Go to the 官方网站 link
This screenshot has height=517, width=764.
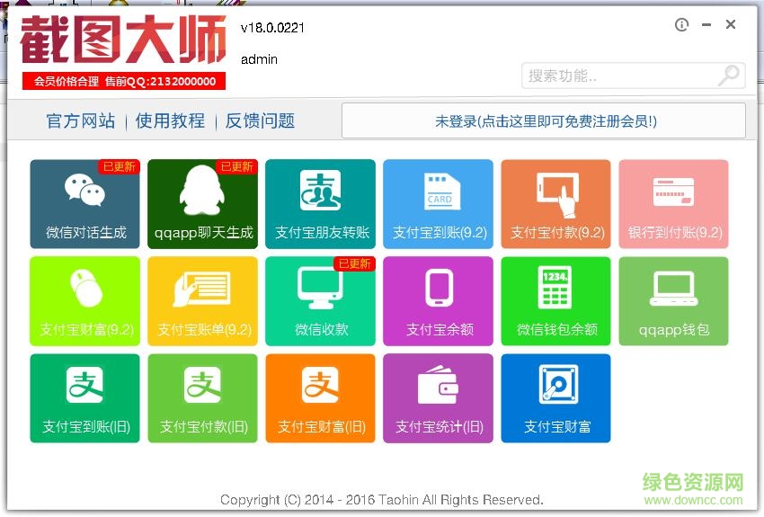(x=81, y=121)
